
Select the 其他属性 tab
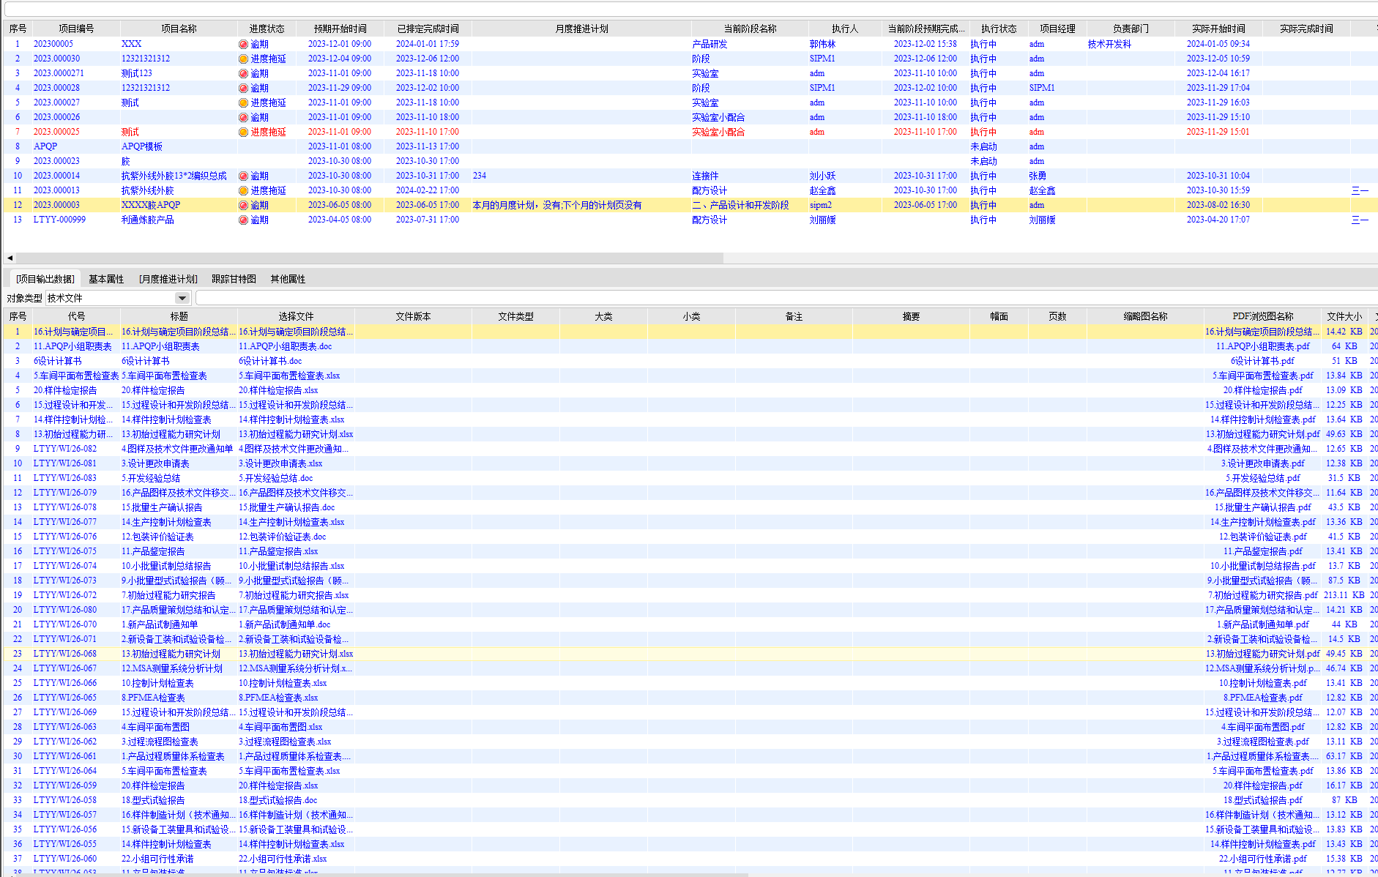pos(288,279)
